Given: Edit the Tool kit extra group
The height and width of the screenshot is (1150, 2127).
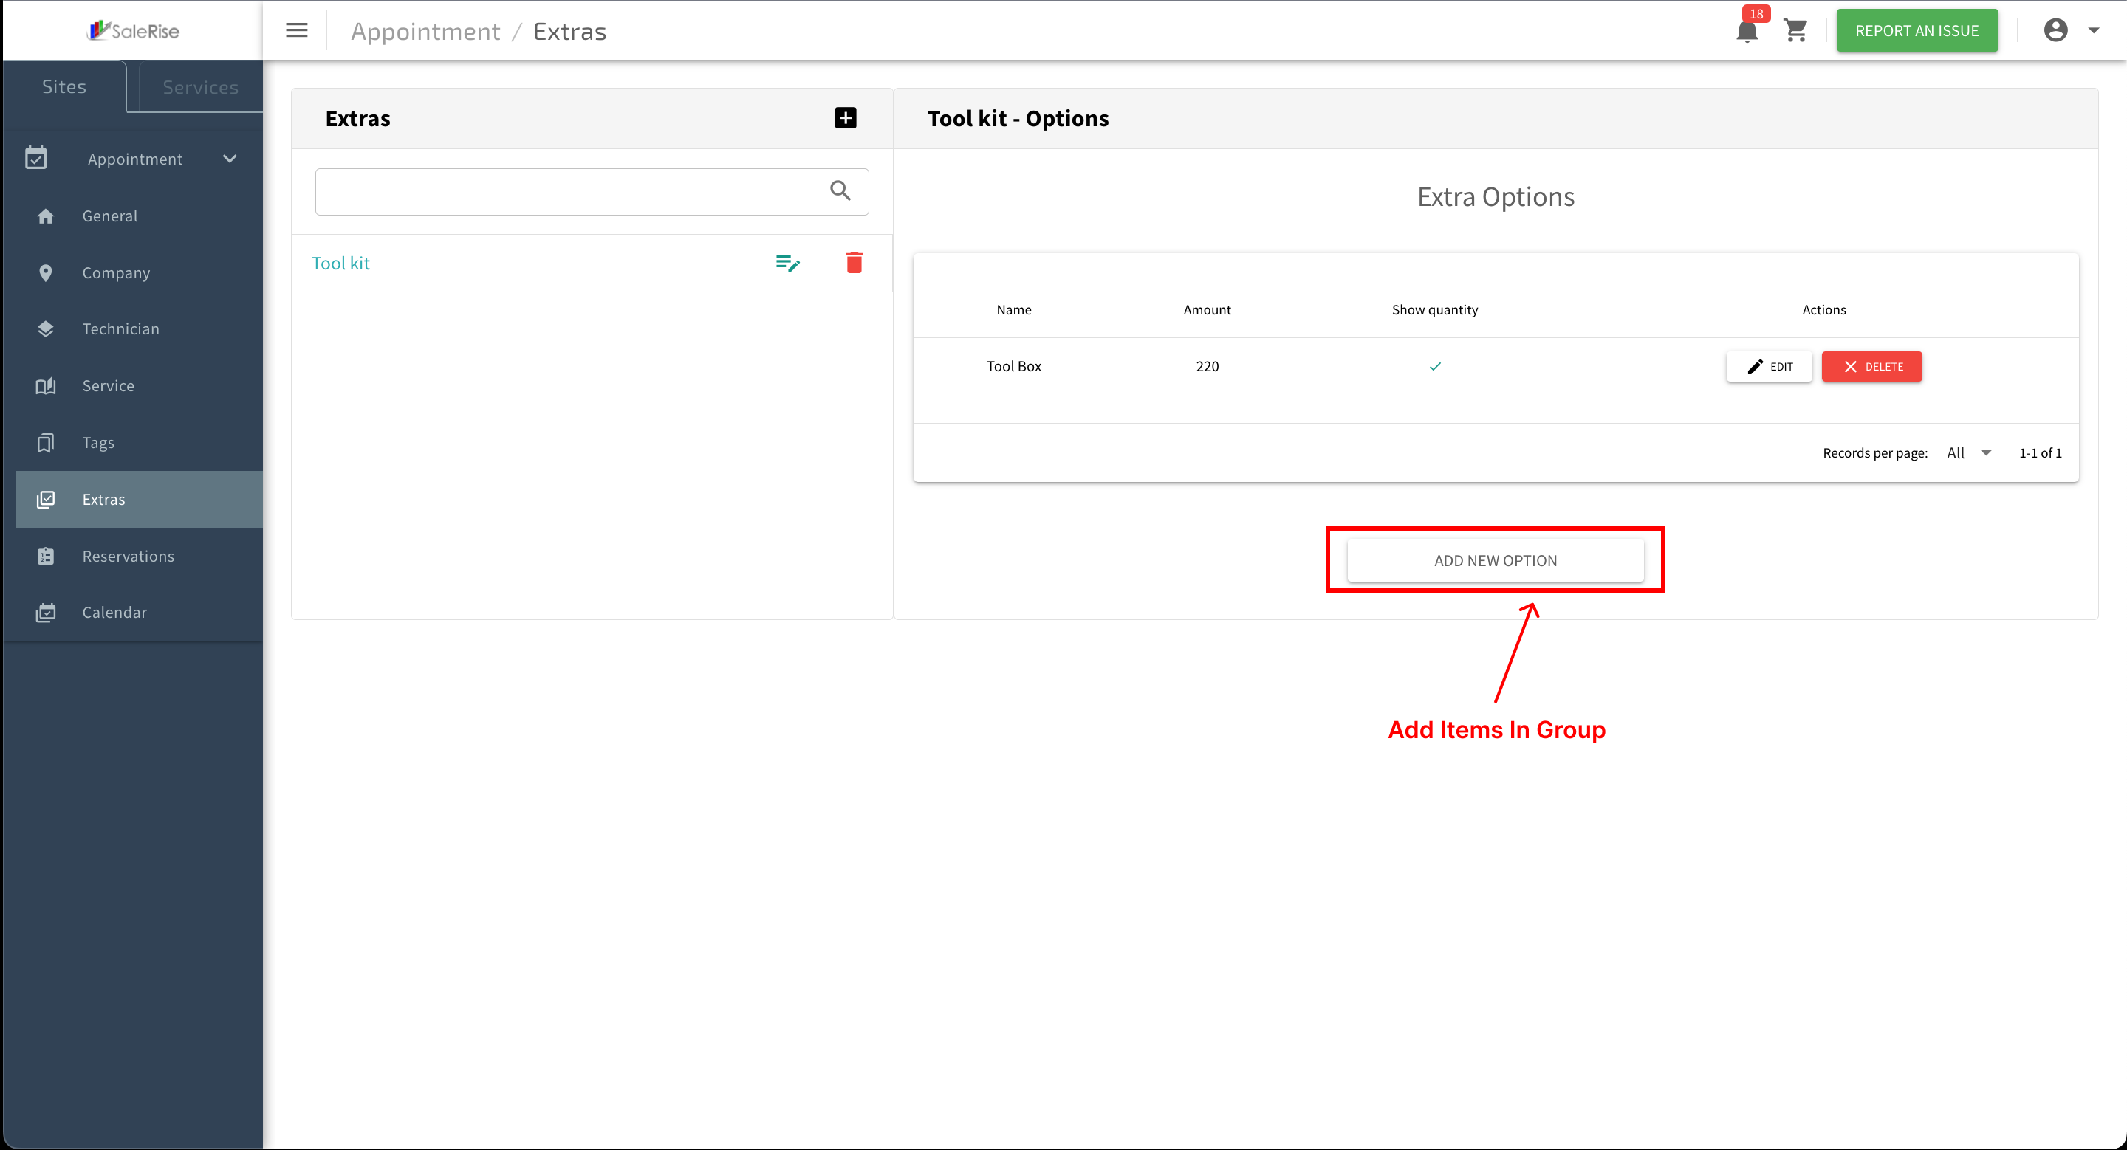Looking at the screenshot, I should [x=788, y=264].
